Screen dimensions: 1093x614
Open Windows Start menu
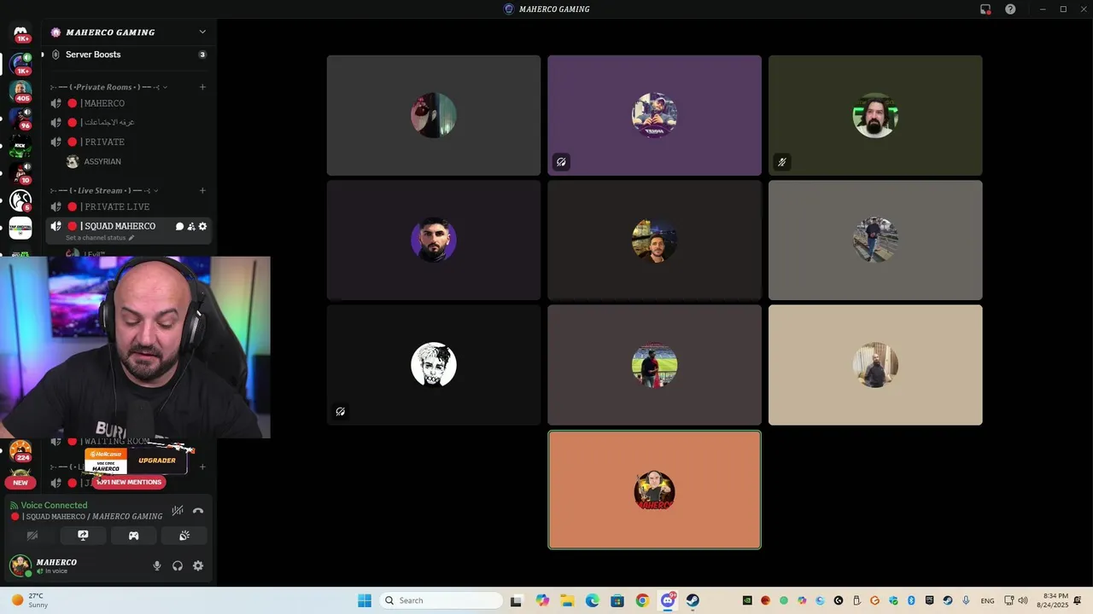click(x=365, y=600)
